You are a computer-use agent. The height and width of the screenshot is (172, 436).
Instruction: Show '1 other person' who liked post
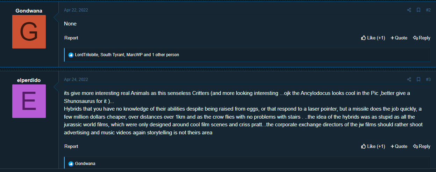165,55
